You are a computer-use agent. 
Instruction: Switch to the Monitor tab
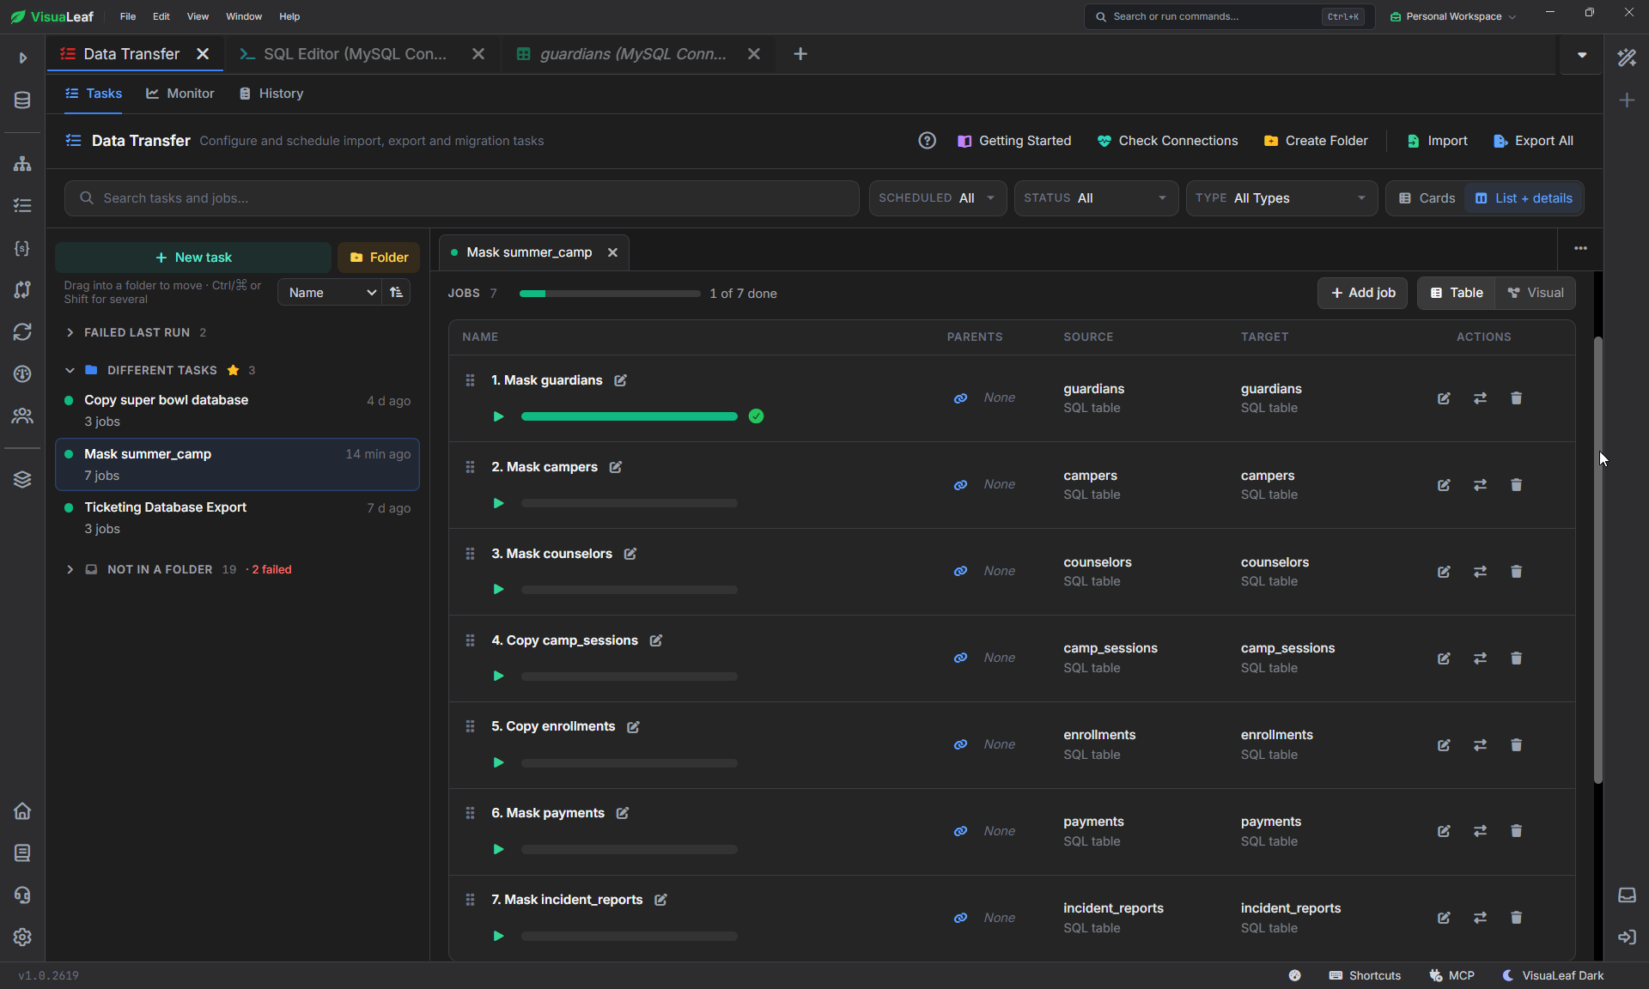(x=180, y=94)
